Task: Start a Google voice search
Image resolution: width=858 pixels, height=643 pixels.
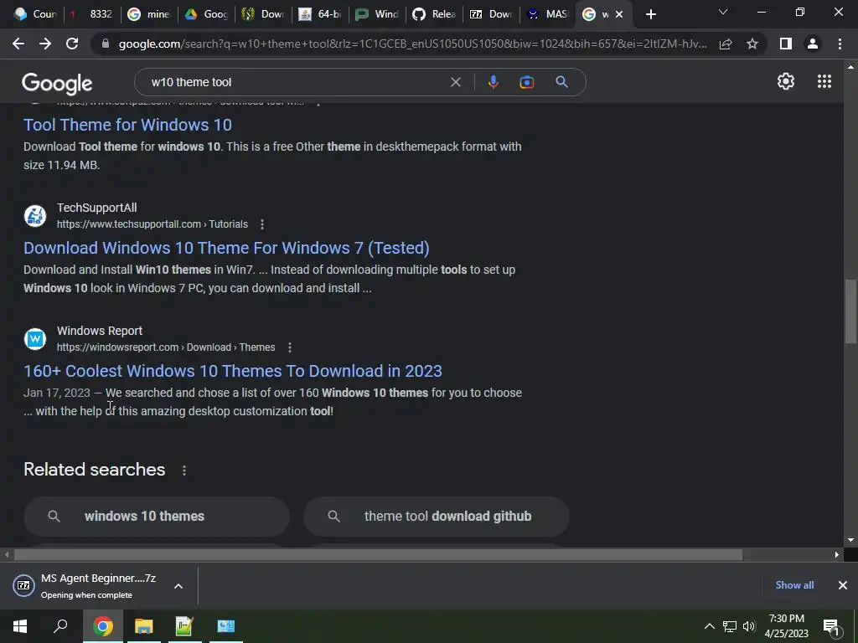Action: point(493,82)
